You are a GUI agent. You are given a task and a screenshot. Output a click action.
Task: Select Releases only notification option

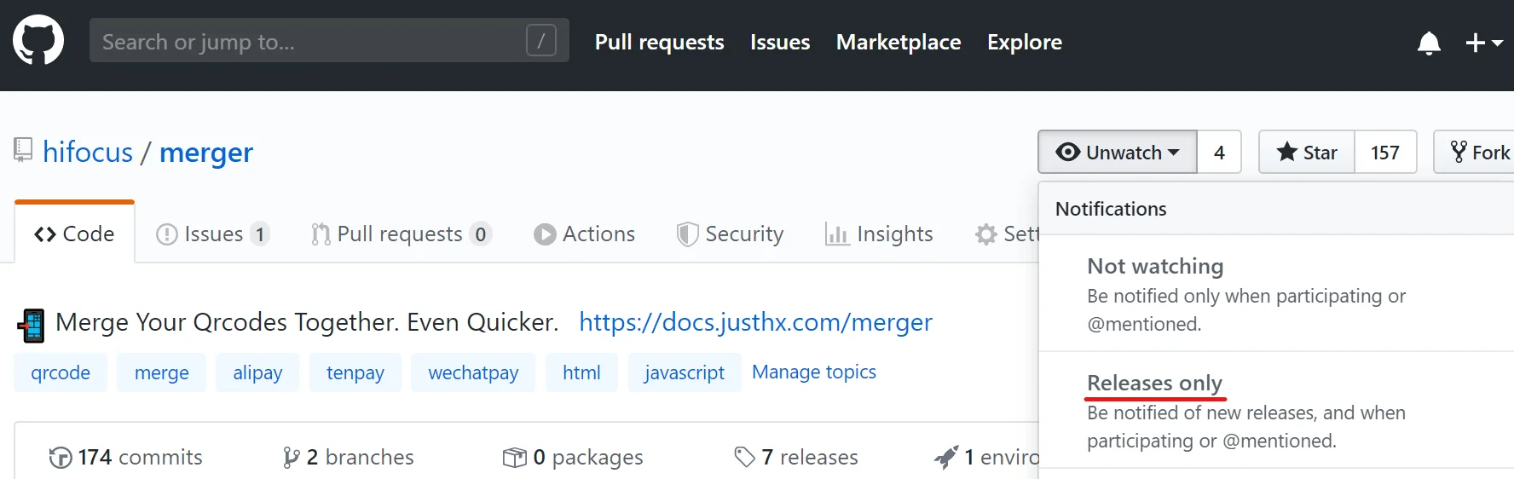point(1154,384)
